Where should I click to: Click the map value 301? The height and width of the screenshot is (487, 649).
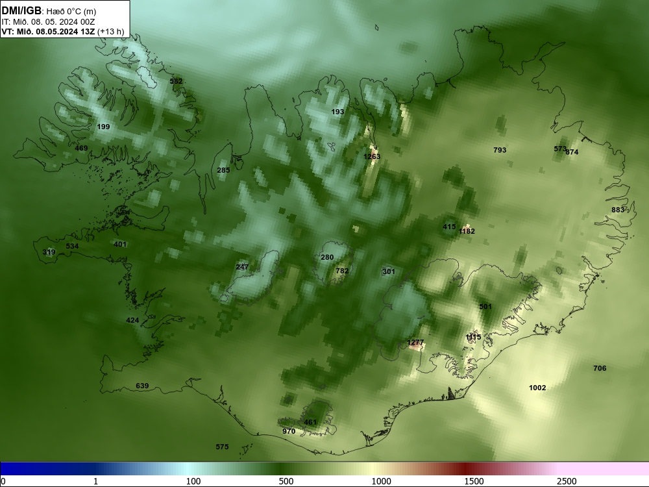(x=389, y=271)
